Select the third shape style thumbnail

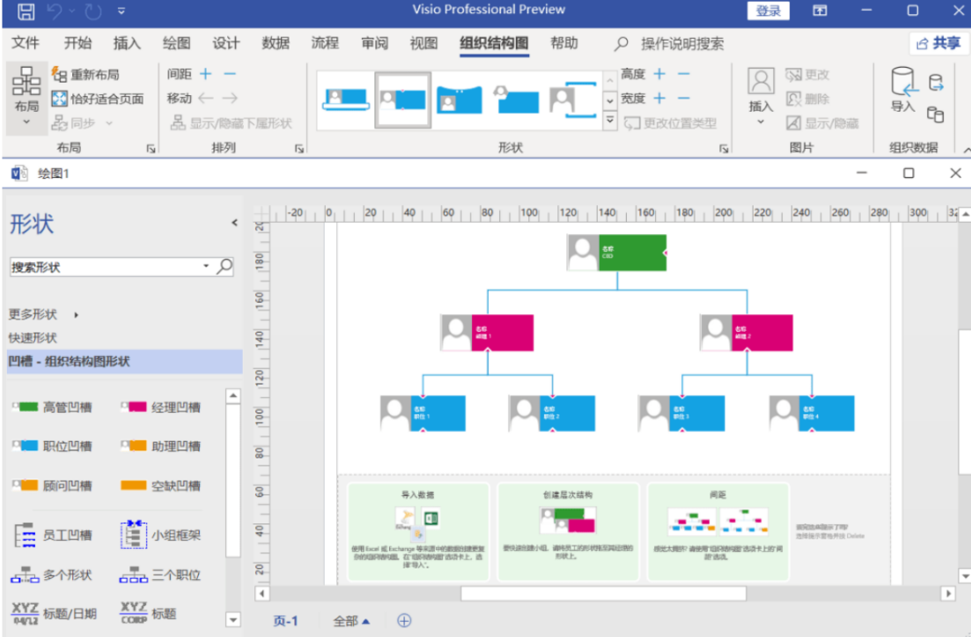click(459, 99)
